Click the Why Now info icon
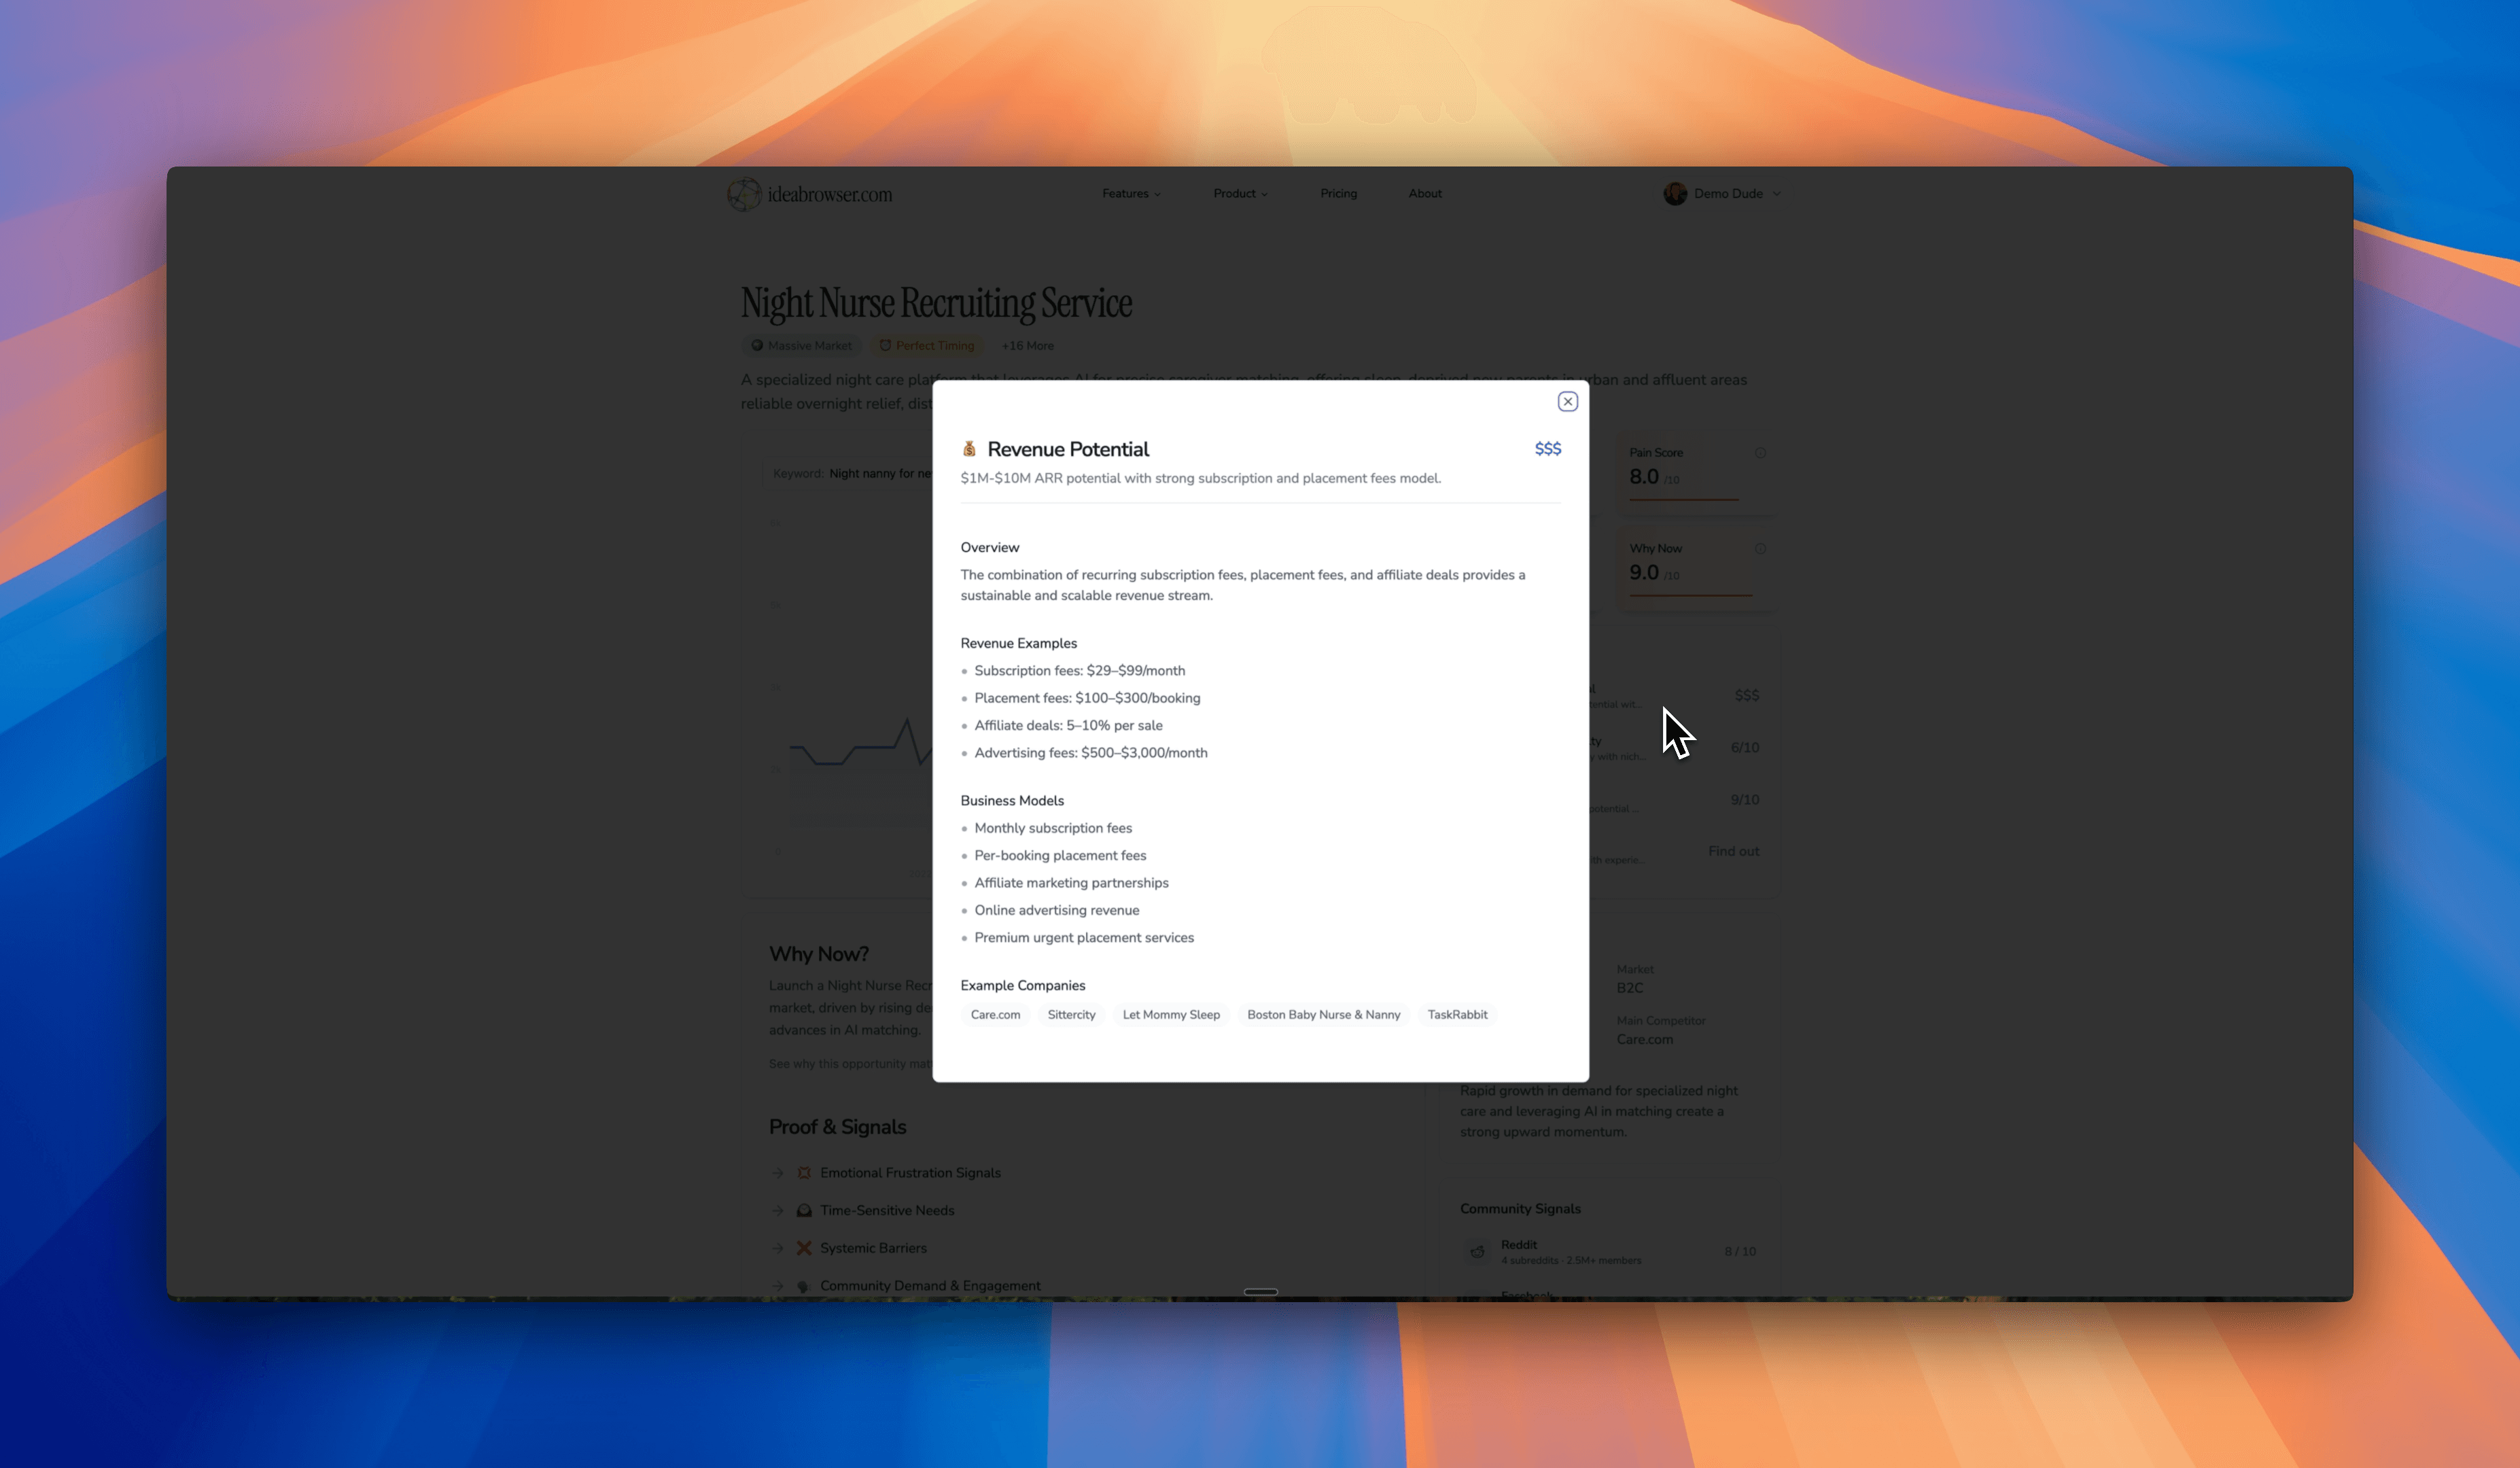 (x=1760, y=549)
